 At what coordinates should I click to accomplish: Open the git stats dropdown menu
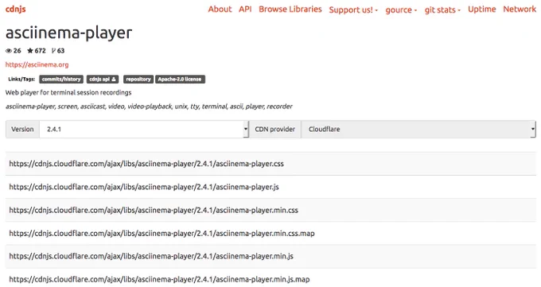(442, 10)
